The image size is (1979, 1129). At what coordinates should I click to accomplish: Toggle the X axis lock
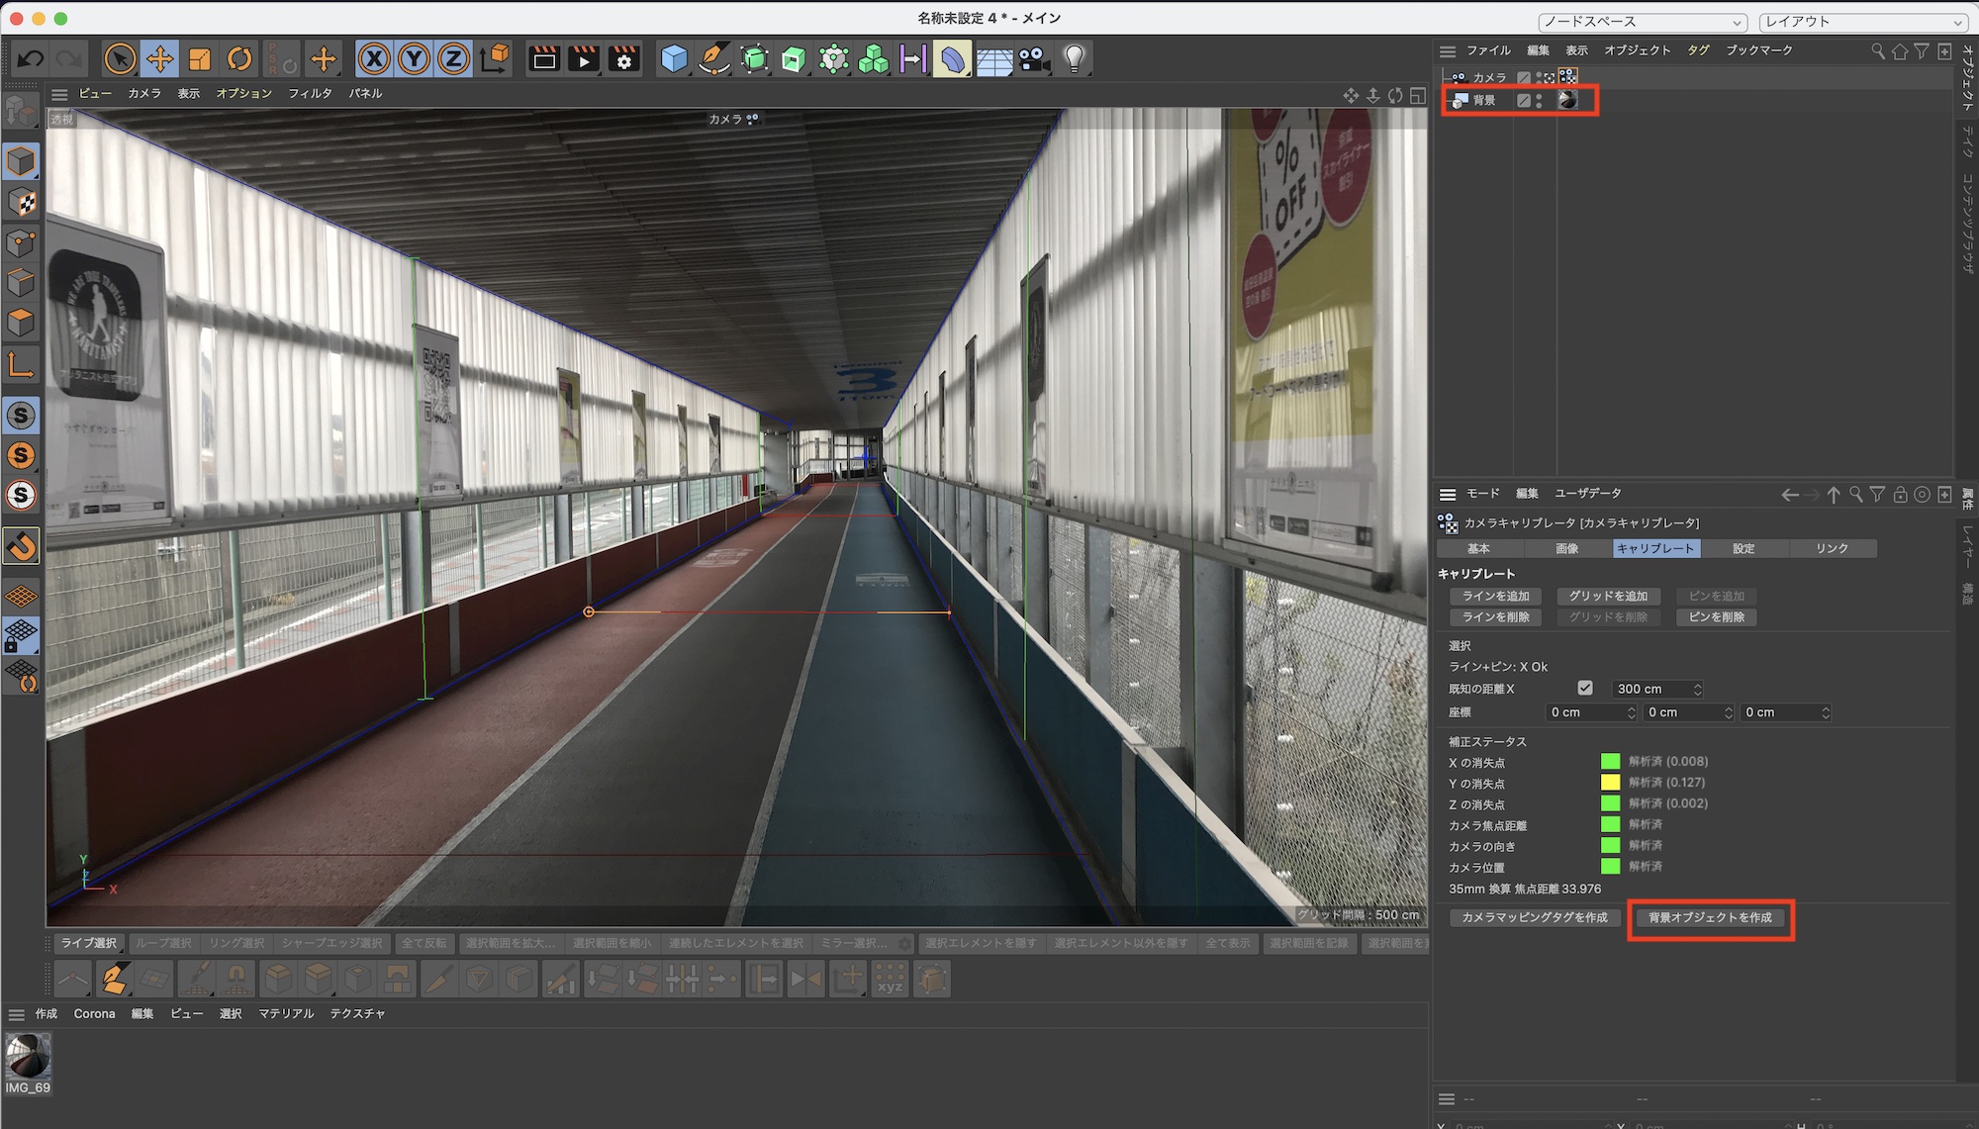[x=374, y=59]
